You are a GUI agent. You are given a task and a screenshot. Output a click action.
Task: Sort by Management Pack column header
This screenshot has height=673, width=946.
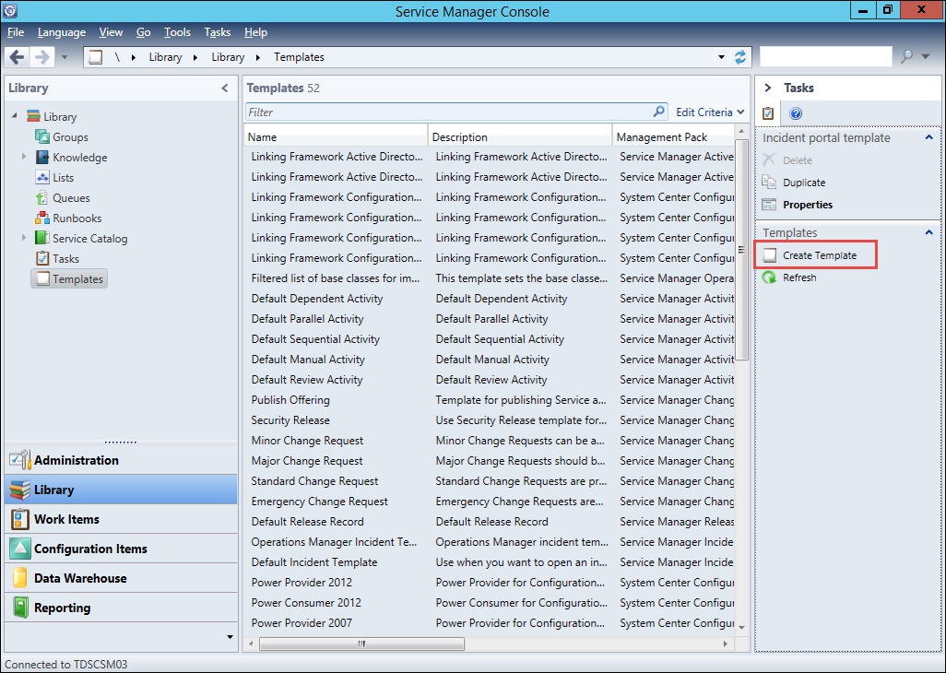coord(674,136)
